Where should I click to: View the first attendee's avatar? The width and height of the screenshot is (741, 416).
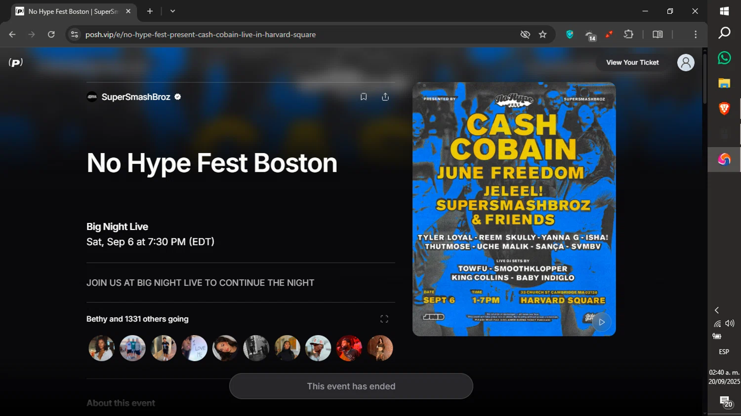pos(101,348)
